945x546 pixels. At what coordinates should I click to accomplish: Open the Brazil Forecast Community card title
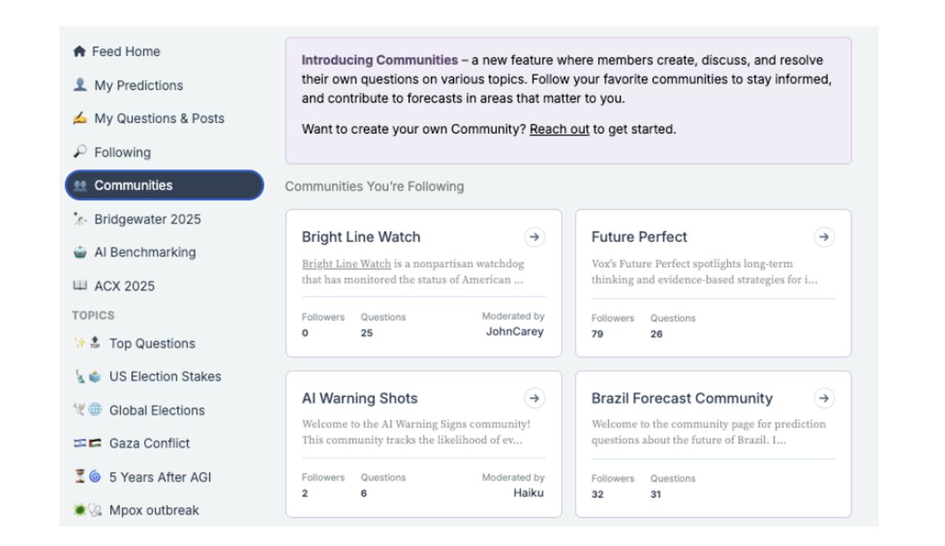(681, 398)
